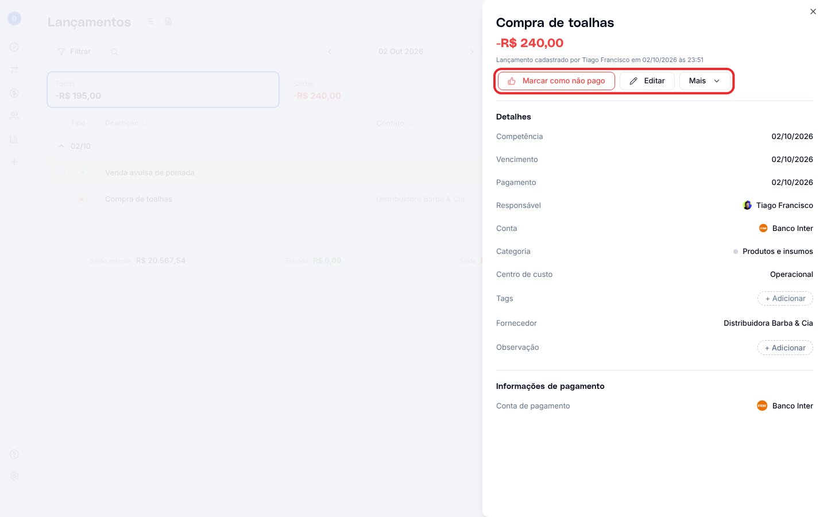The image size is (827, 517).
Task: Close the Compra de toalhas details panel
Action: point(813,11)
